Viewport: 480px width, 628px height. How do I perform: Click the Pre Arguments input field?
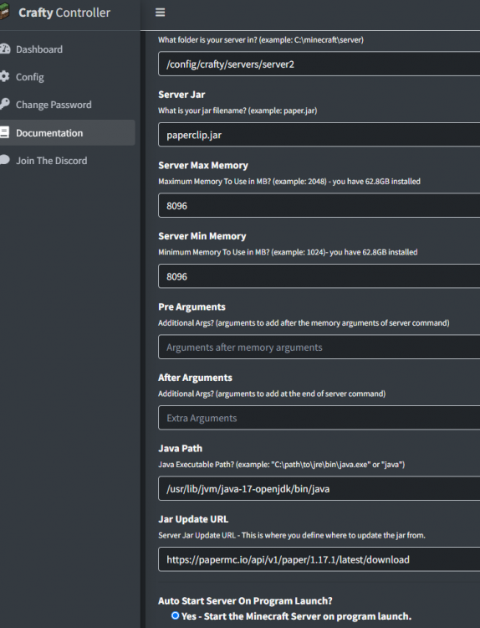click(319, 347)
